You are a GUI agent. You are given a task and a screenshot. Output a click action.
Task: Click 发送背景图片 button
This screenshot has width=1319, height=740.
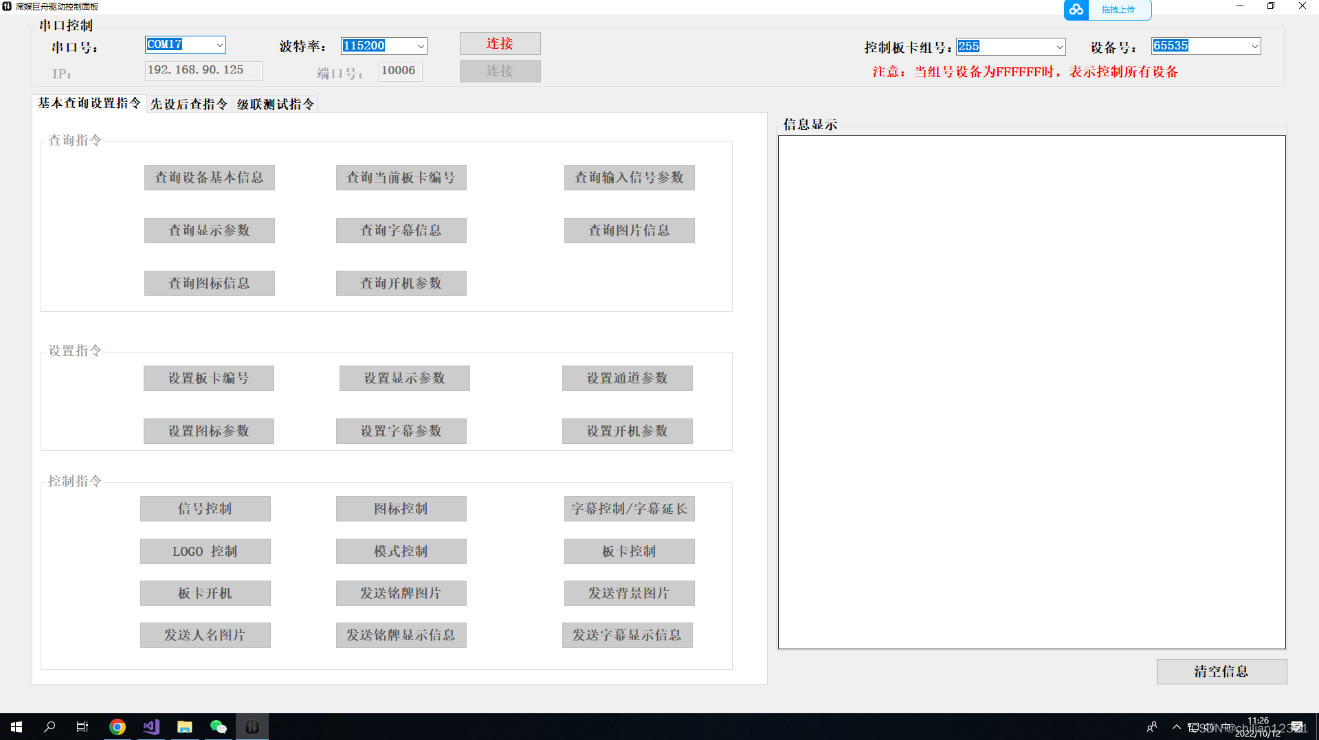coord(629,593)
